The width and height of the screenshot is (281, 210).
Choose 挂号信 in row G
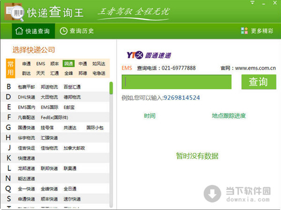point(47,128)
